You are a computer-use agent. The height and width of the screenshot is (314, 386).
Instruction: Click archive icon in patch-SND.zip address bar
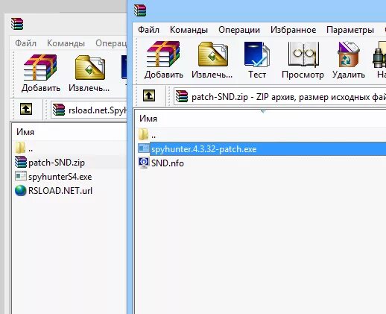(182, 96)
